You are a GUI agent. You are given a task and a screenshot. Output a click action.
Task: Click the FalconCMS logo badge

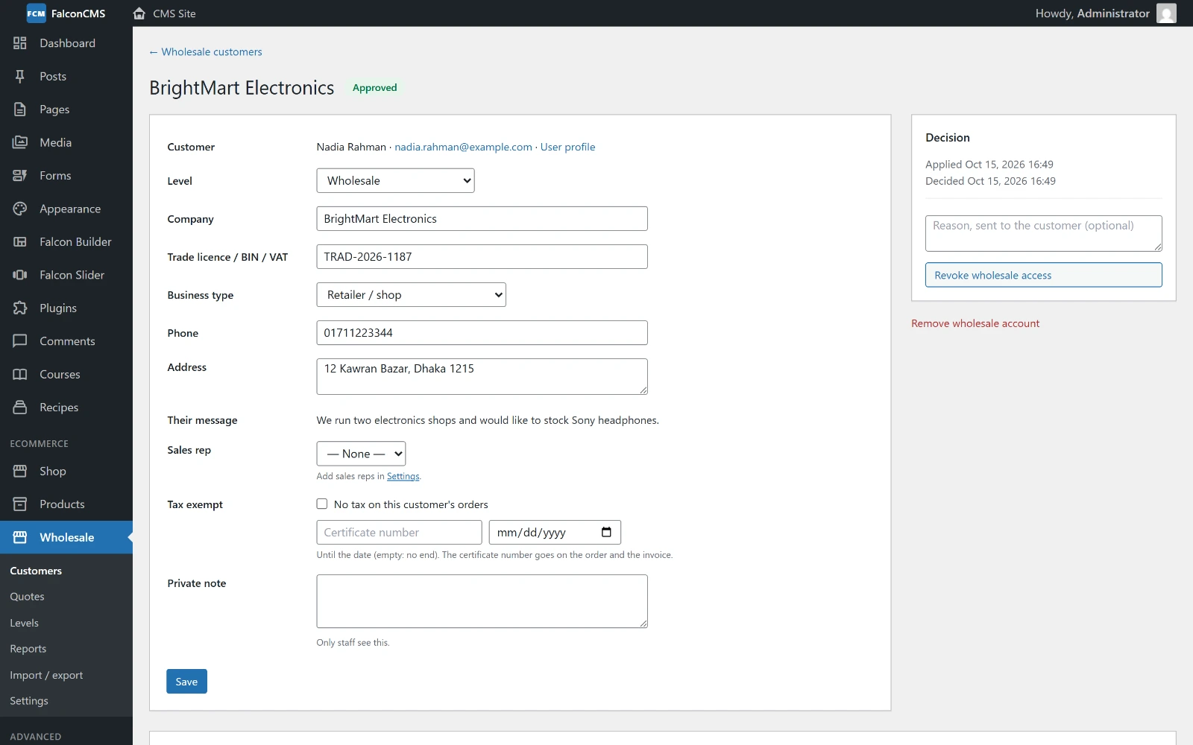click(37, 13)
